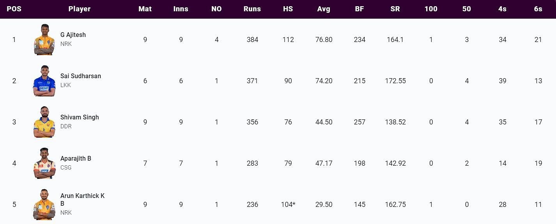The height and width of the screenshot is (224, 556).
Task: Select the POS column header
Action: point(14,9)
